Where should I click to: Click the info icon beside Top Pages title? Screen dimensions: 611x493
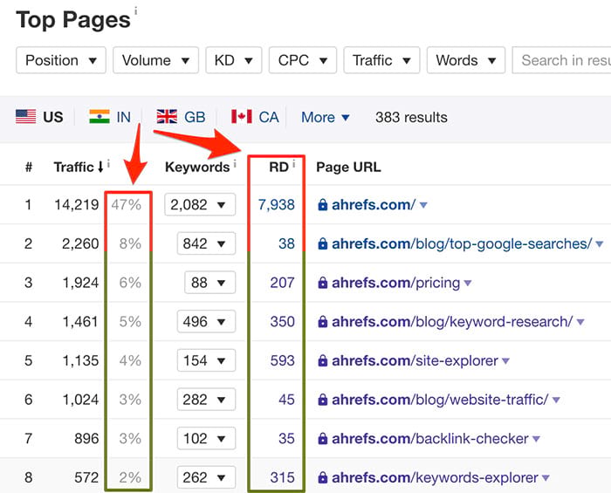pyautogui.click(x=136, y=11)
